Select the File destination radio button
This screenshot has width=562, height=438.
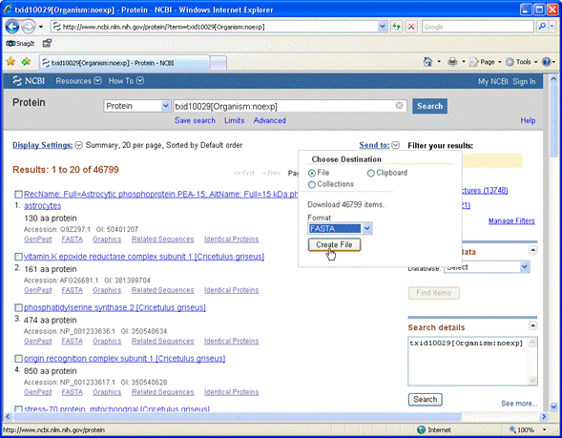click(311, 173)
